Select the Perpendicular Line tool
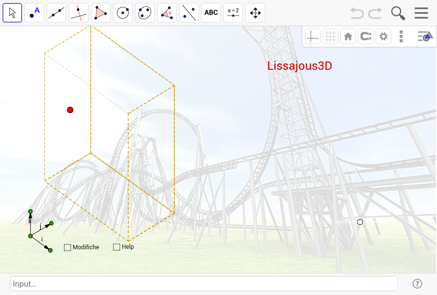This screenshot has height=295, width=437. [x=79, y=13]
